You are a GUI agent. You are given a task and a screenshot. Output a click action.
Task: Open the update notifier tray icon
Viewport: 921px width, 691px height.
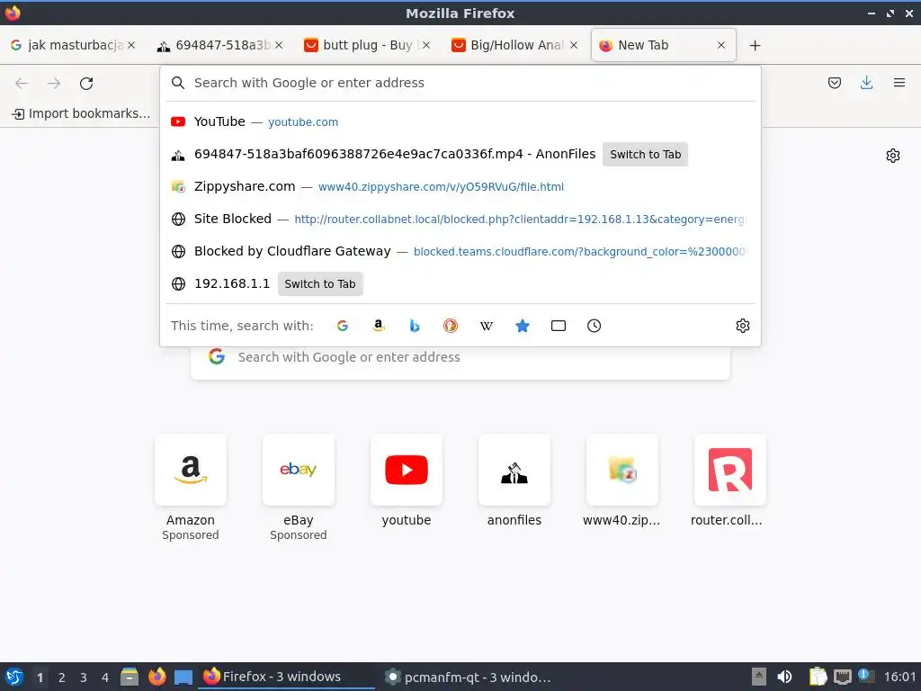(865, 677)
